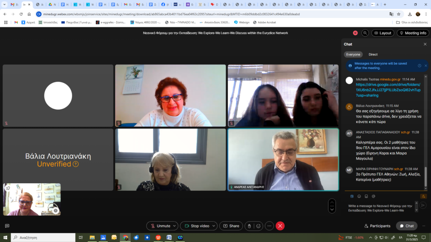Open self-view settings on own video thumbnail
Screen dimensions: 431x242
pos(56,210)
